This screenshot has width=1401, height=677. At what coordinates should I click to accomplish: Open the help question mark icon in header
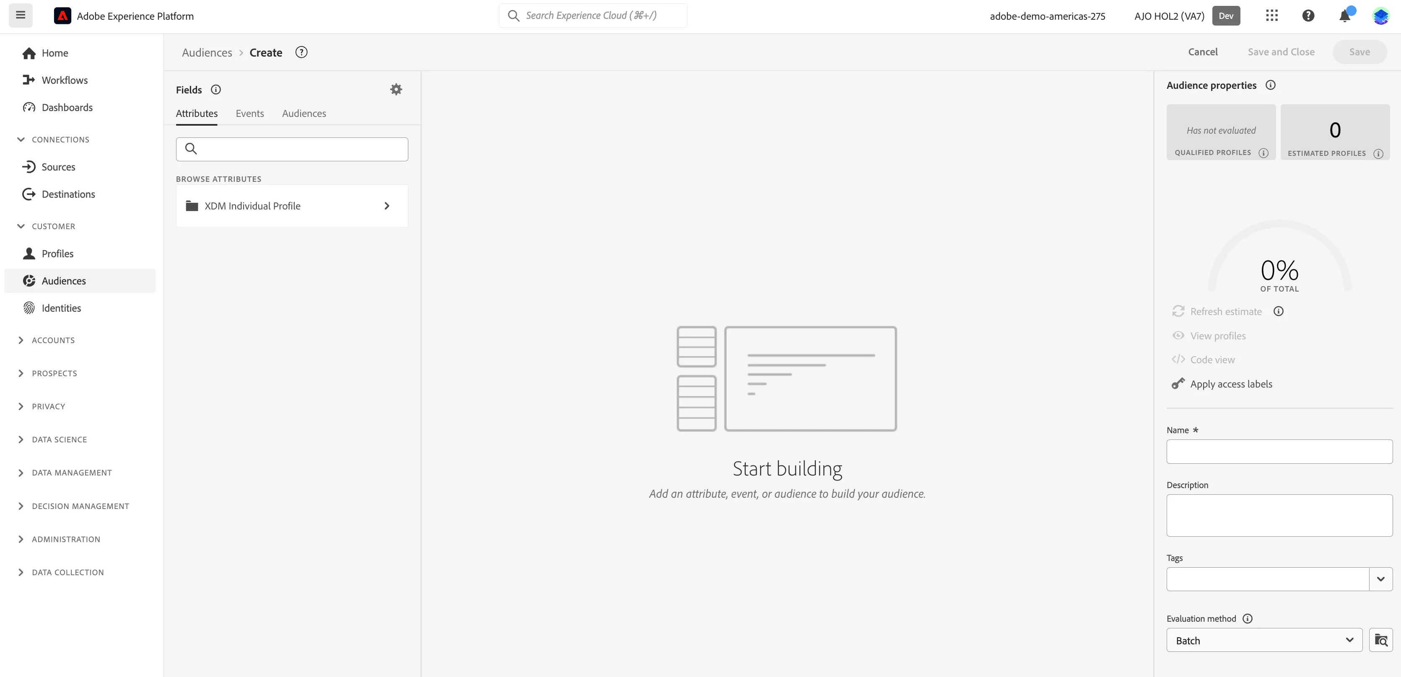[1308, 16]
